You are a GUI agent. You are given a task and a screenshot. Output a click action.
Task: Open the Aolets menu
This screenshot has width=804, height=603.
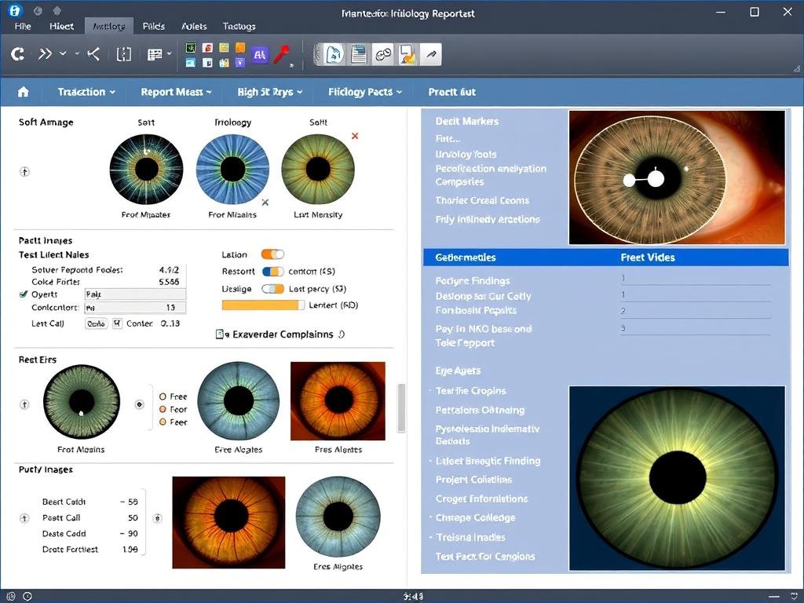coord(194,26)
